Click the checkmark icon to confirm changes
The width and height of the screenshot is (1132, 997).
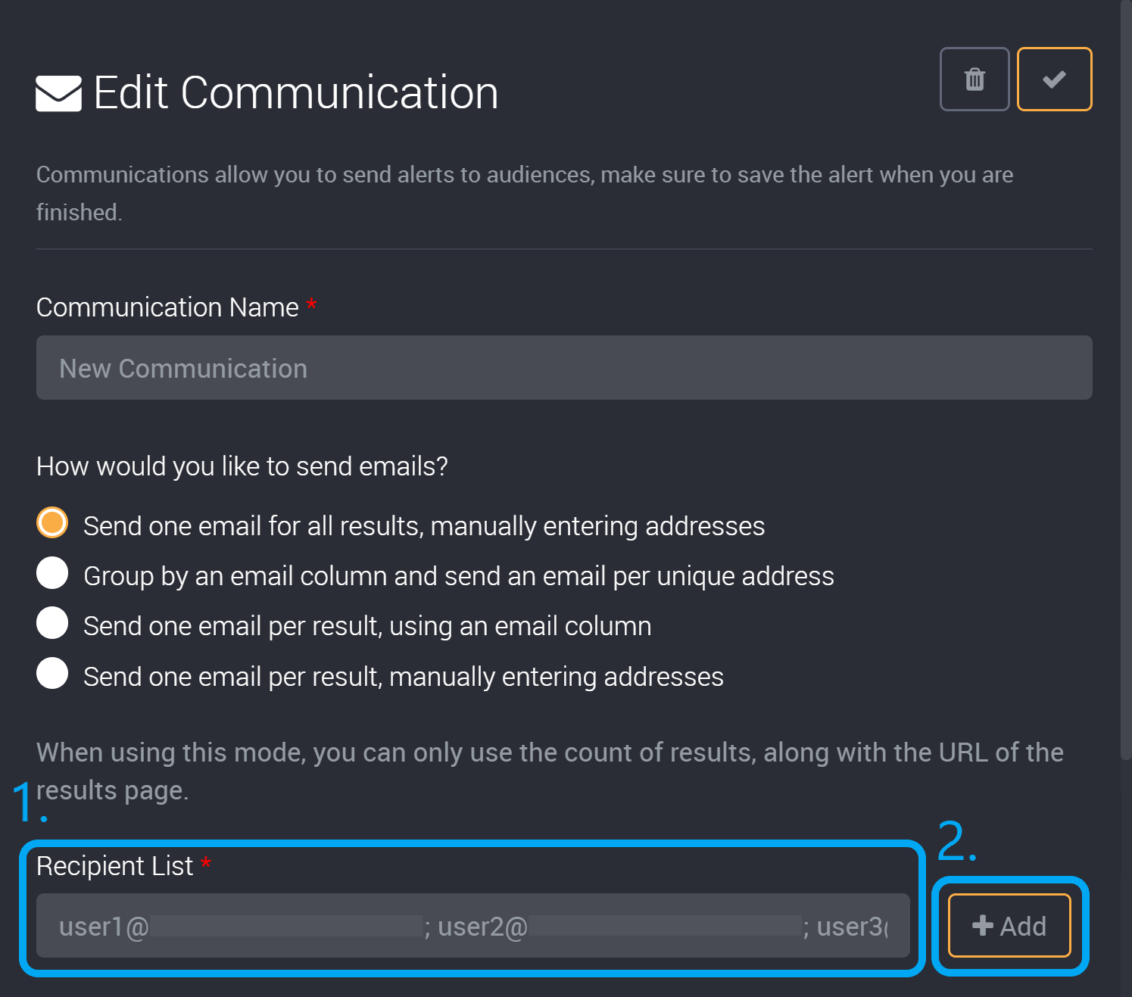click(x=1053, y=79)
